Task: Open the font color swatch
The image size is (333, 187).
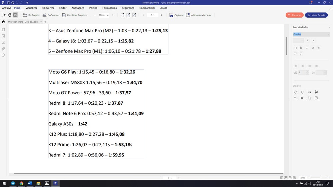Action: pos(295,48)
